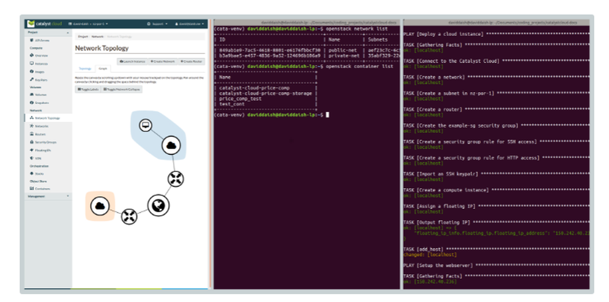Click the terminal cursor at the empty prompt

pyautogui.click(x=328, y=115)
